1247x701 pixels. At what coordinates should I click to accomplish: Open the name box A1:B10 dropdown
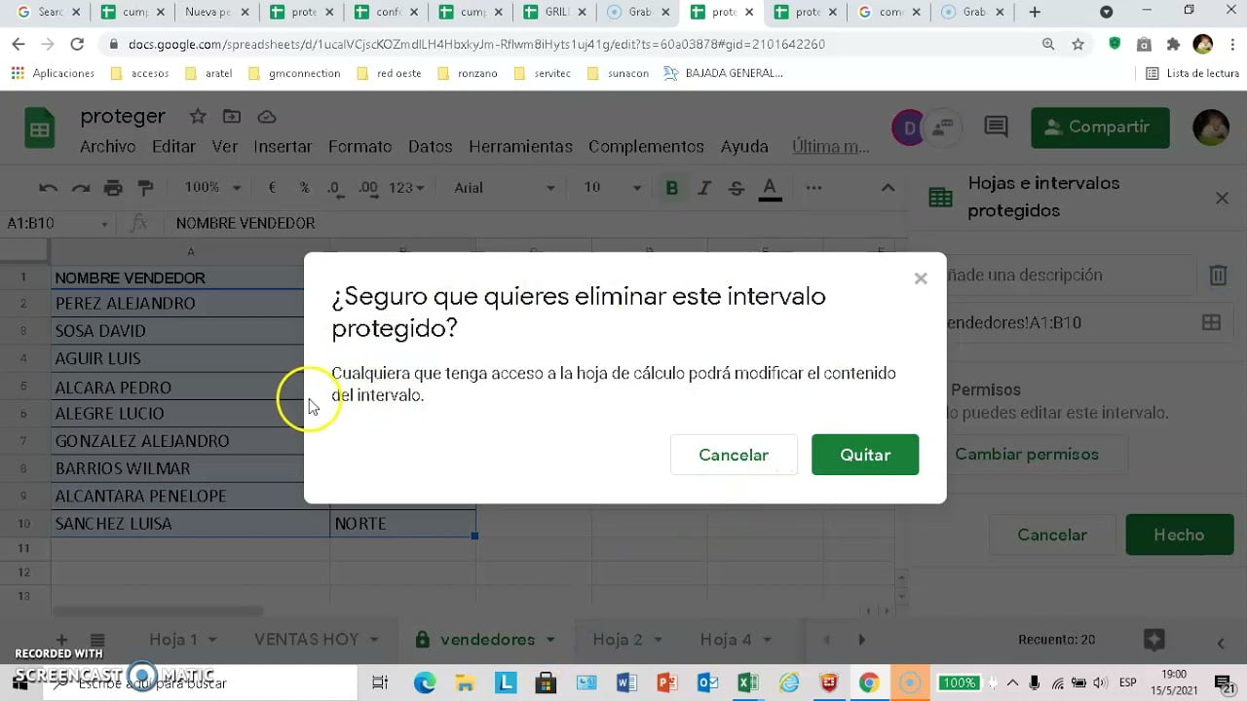coord(105,224)
